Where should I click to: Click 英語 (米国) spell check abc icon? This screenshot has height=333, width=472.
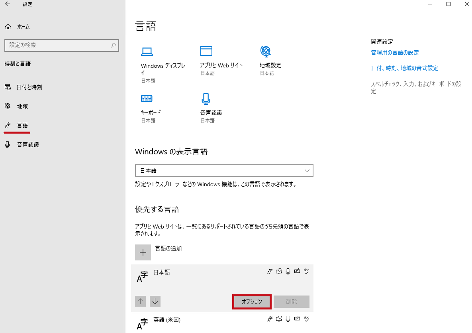pos(306,319)
